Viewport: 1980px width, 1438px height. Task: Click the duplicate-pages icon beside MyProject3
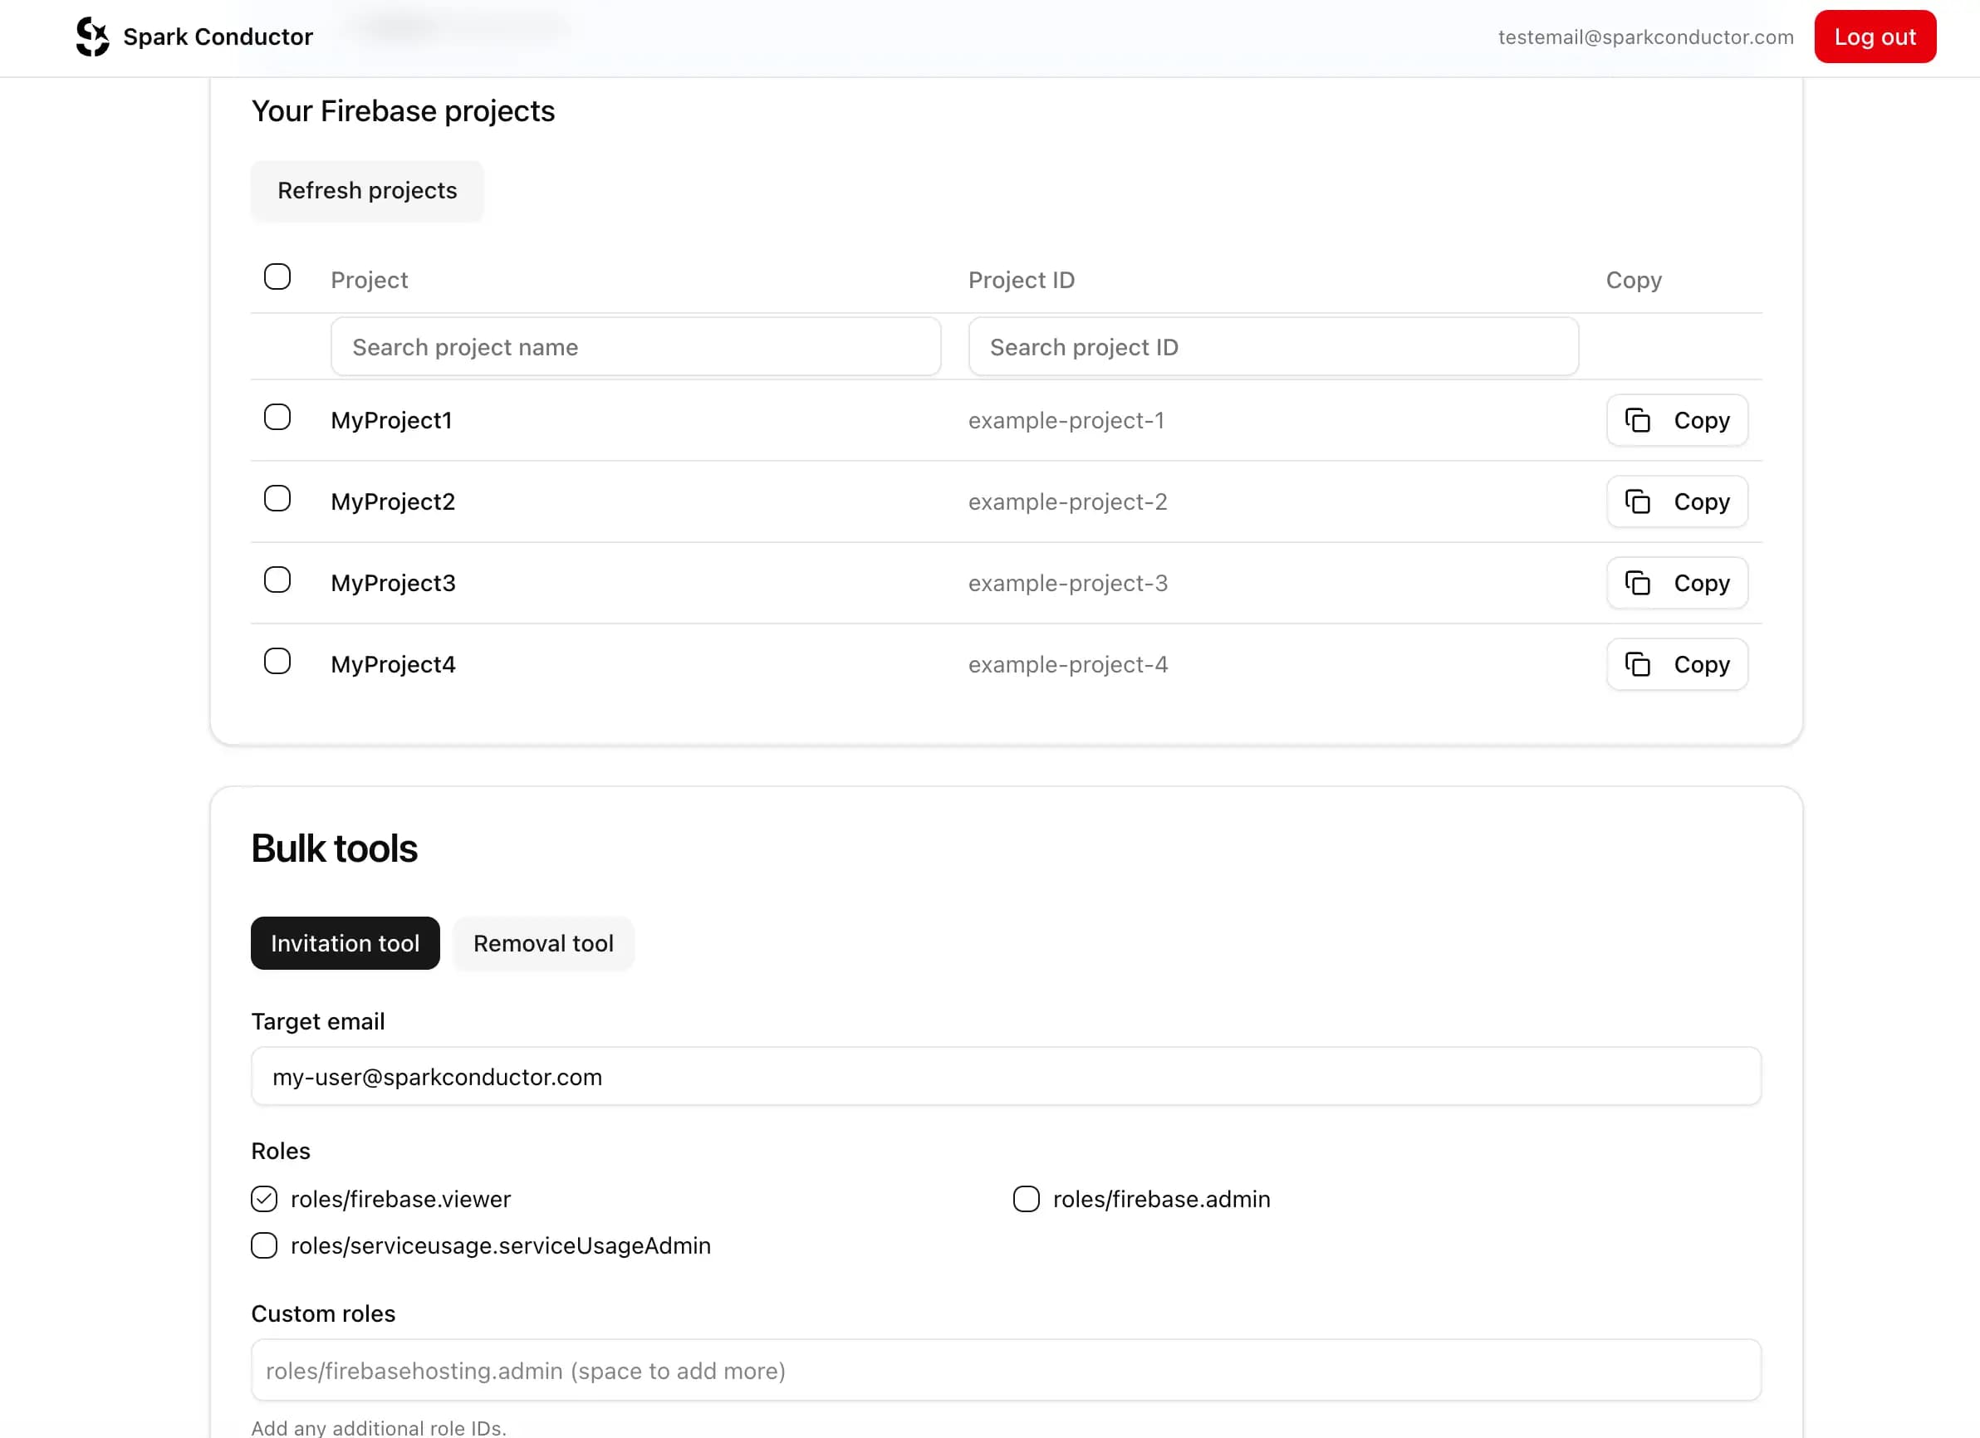click(1639, 583)
